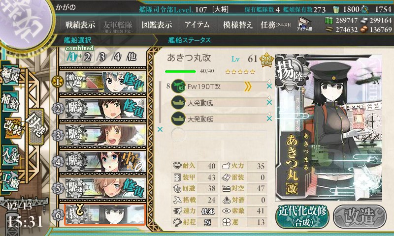Screen dimensions: 394x236
Task: Open the 戦績表示 records menu
Action: coord(80,25)
